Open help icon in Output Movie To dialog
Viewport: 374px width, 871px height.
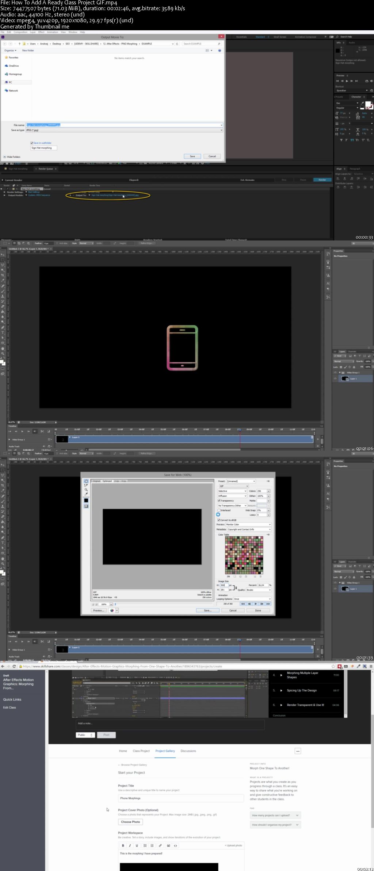(219, 50)
